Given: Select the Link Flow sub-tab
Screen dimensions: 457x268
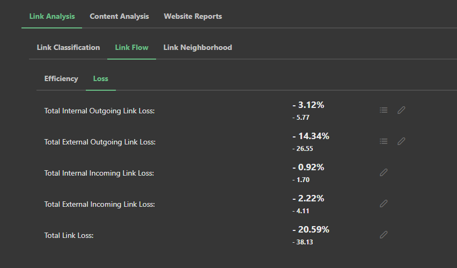Looking at the screenshot, I should [x=131, y=47].
